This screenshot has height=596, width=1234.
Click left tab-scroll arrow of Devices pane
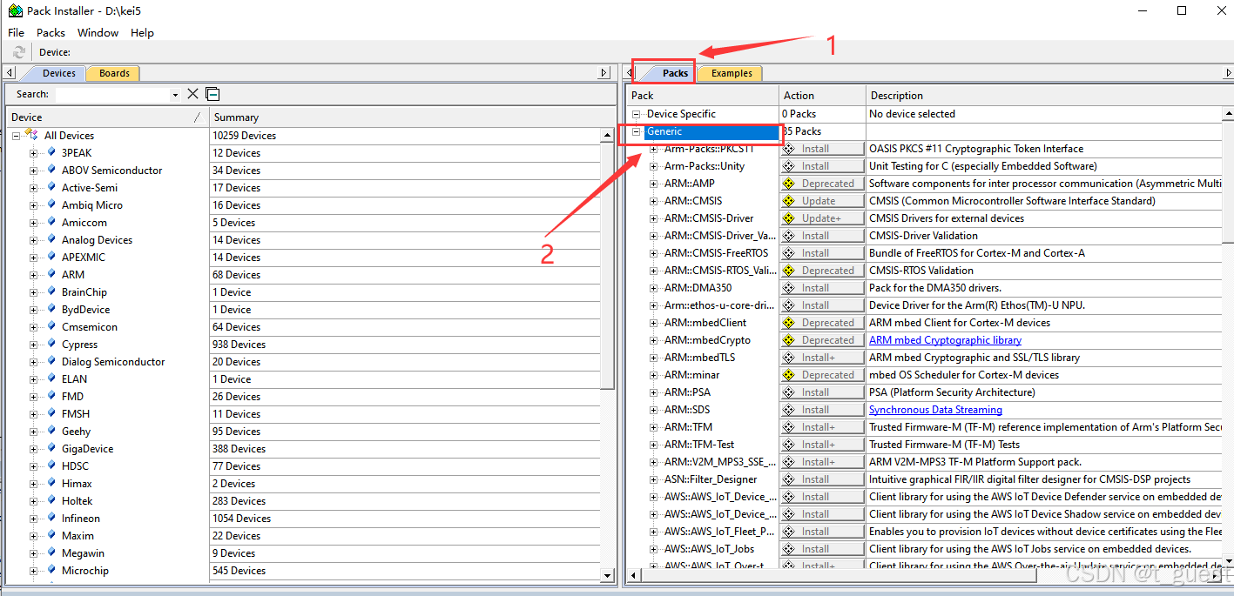coord(10,73)
